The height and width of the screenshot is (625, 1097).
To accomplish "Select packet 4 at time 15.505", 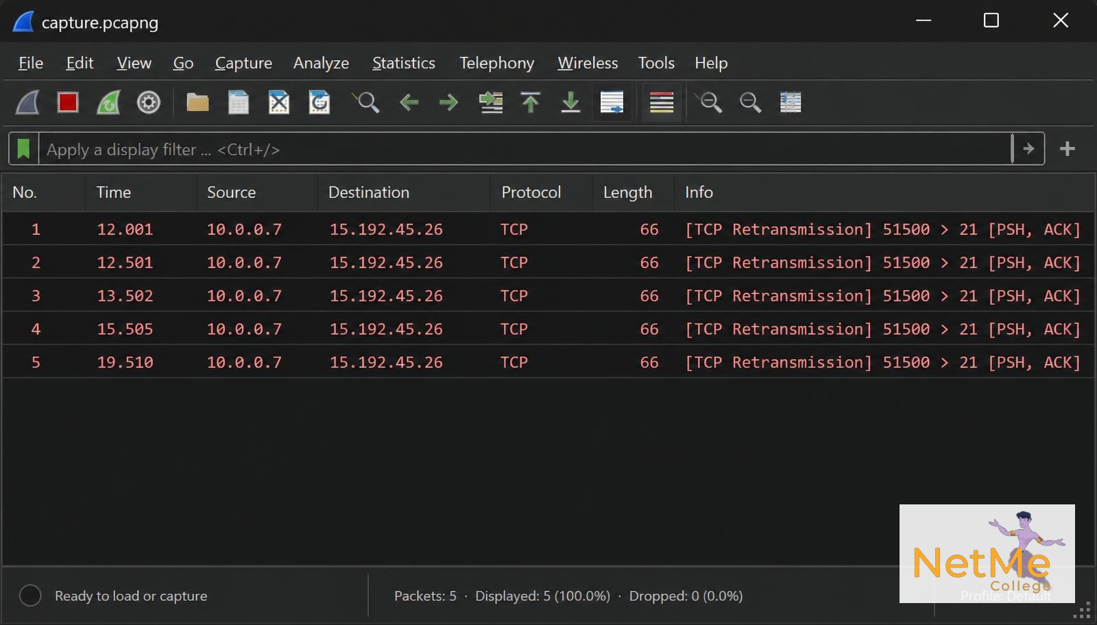I will [548, 329].
